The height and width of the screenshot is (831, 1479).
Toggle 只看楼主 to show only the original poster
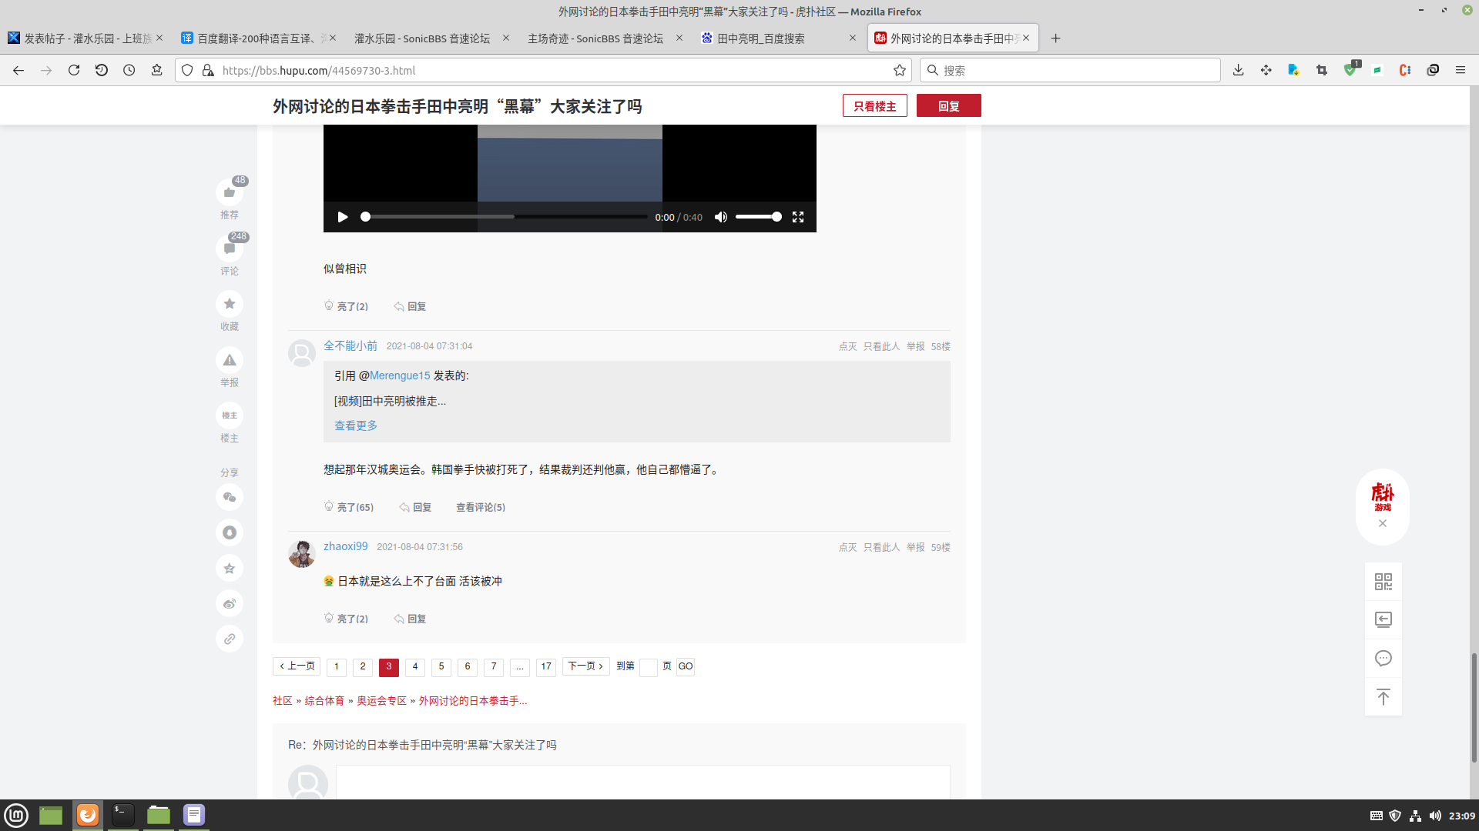pyautogui.click(x=875, y=105)
